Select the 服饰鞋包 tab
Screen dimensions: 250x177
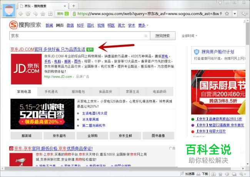(78, 91)
